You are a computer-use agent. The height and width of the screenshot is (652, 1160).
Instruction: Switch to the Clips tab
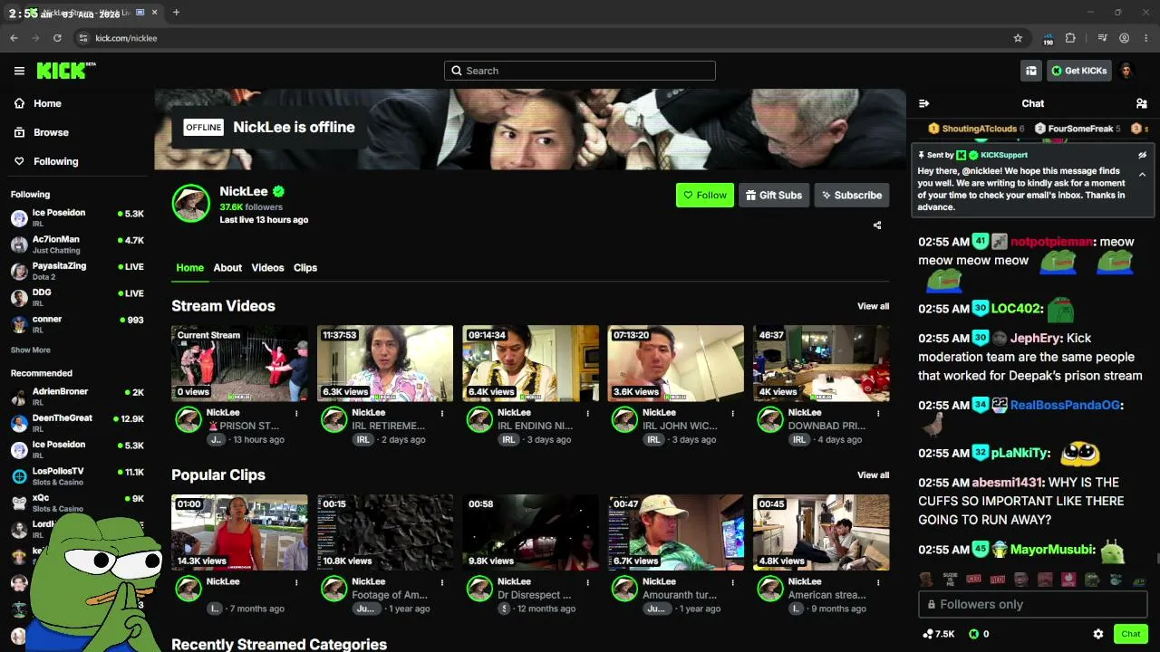(305, 268)
